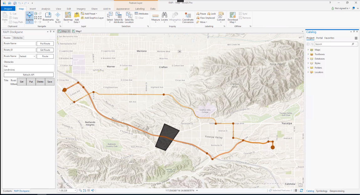Open the 'fastest' route type dropdown
Viewport: 360px width, 195px height.
point(27,56)
